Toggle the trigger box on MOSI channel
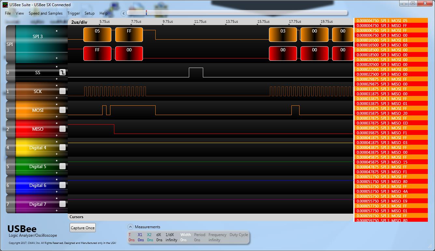This screenshot has width=435, height=251. point(63,110)
